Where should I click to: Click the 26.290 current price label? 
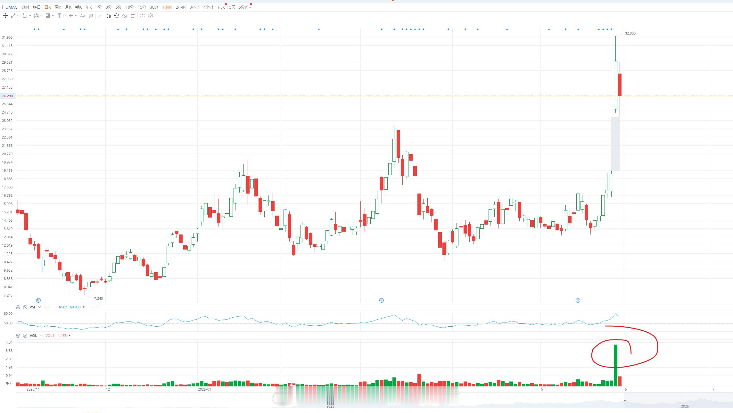[7, 96]
